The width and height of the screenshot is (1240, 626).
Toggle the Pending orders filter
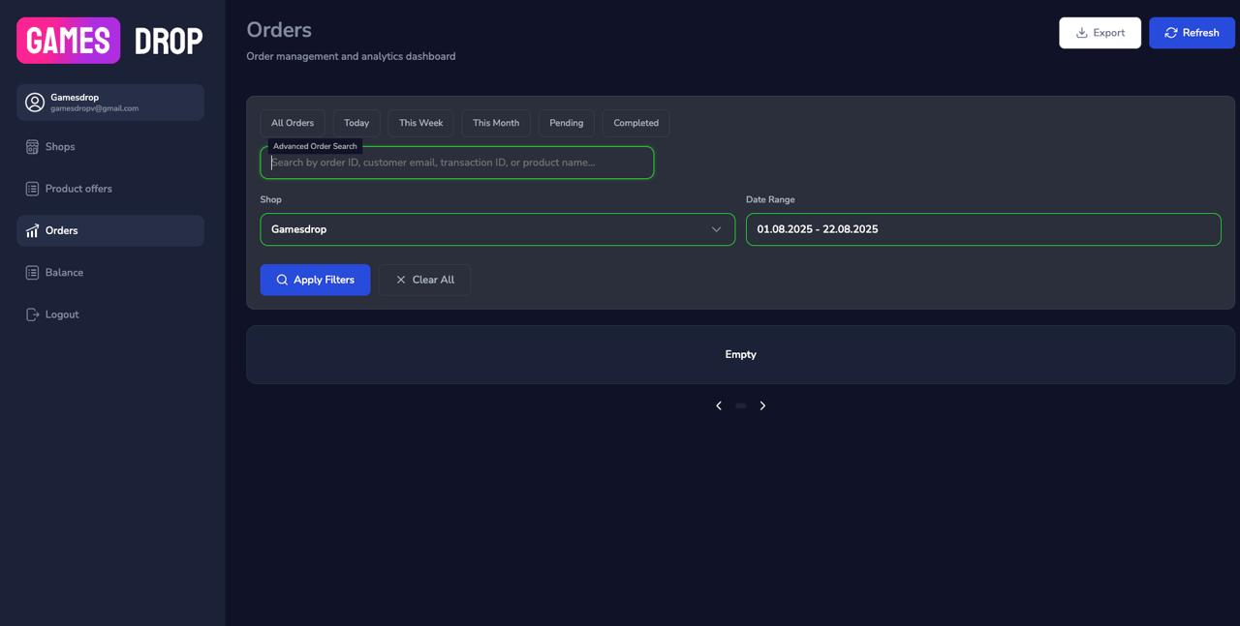coord(566,123)
